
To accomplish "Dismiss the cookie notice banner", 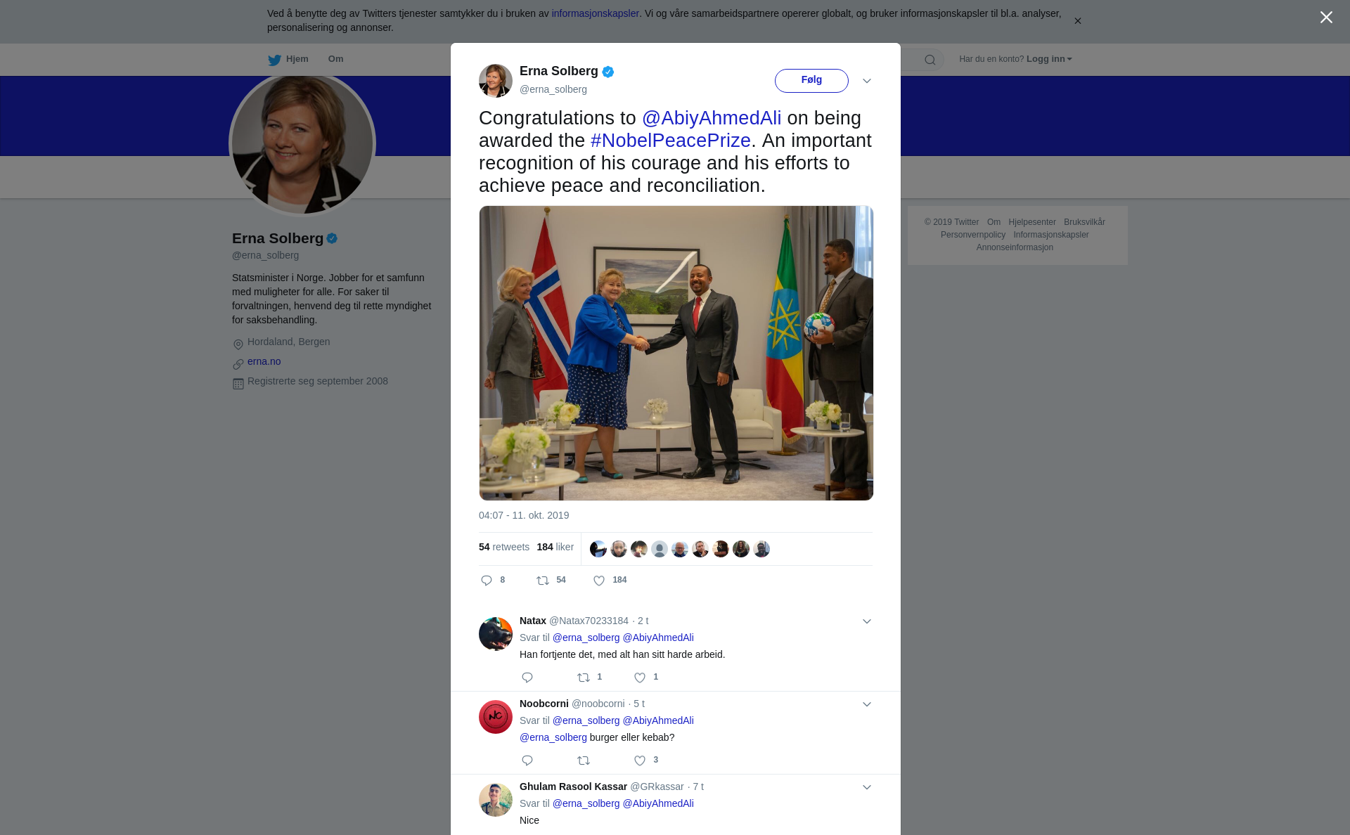I will [1077, 21].
